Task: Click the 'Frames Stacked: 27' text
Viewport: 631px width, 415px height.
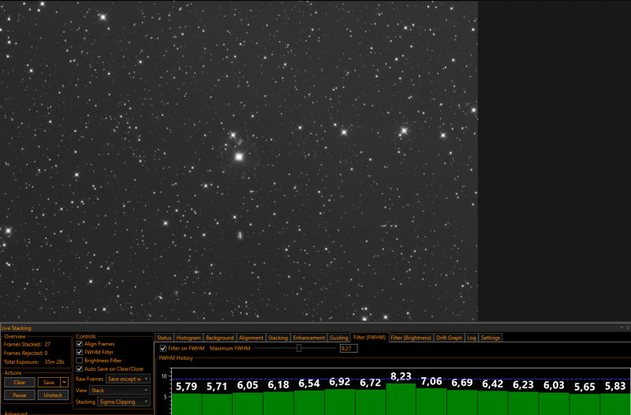Action: [27, 345]
